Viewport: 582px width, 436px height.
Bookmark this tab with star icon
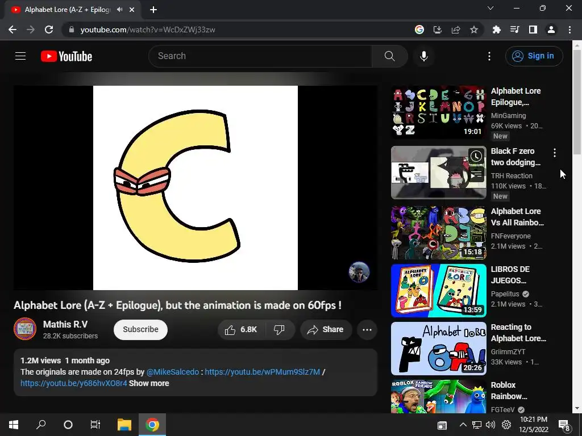(x=474, y=30)
